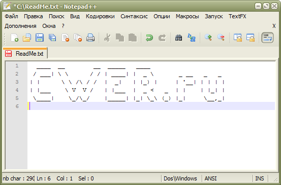
Task: Open the Кодировки menu
Action: click(x=100, y=16)
